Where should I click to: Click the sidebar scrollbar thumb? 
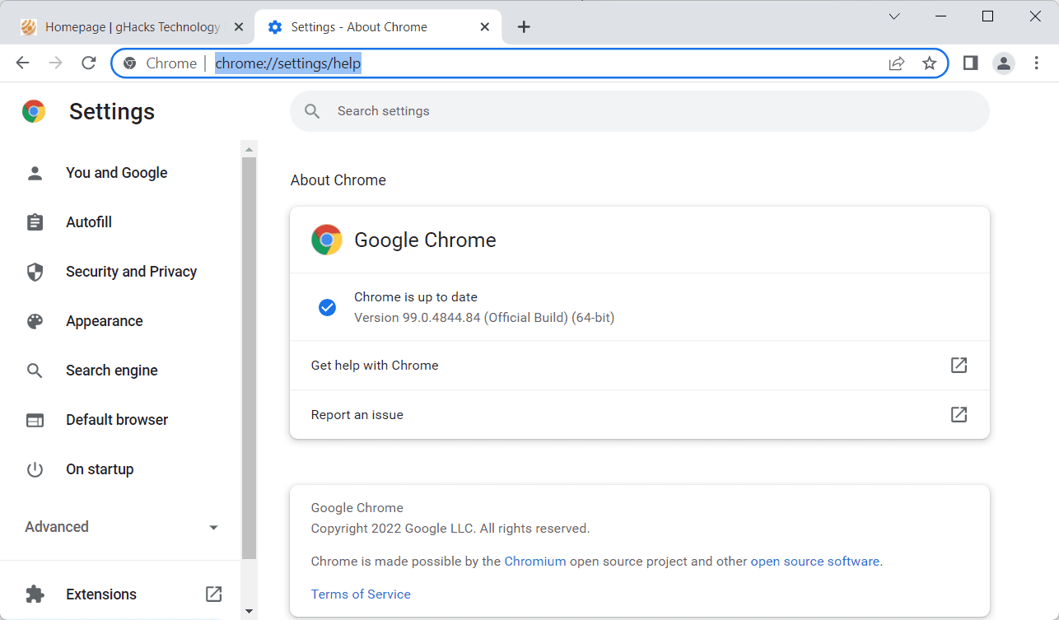(250, 358)
